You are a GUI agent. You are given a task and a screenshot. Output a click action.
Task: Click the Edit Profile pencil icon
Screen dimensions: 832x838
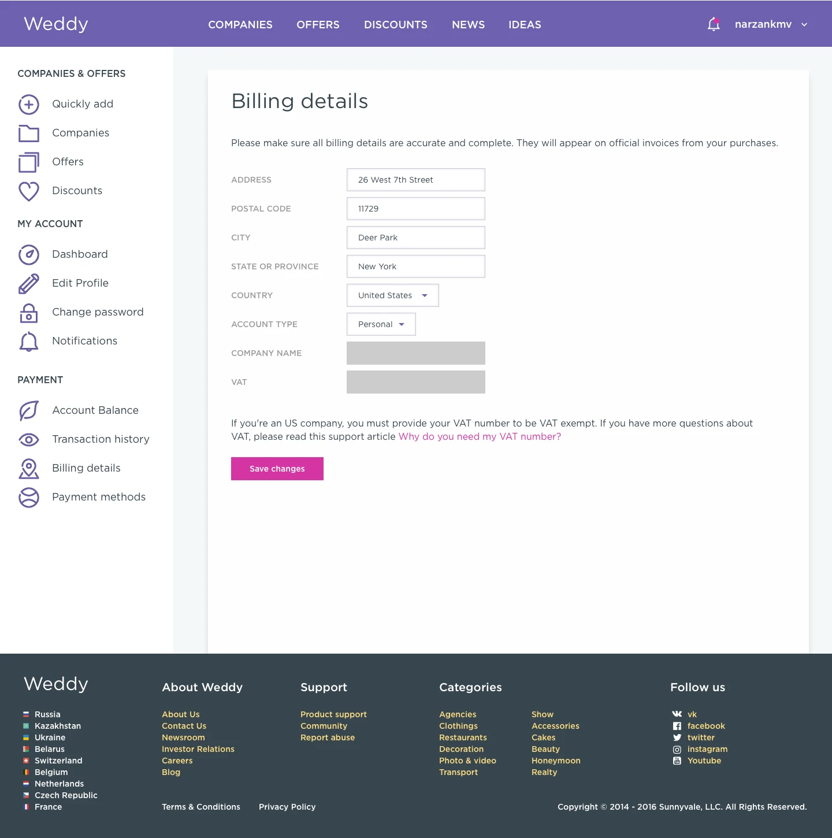(x=29, y=284)
